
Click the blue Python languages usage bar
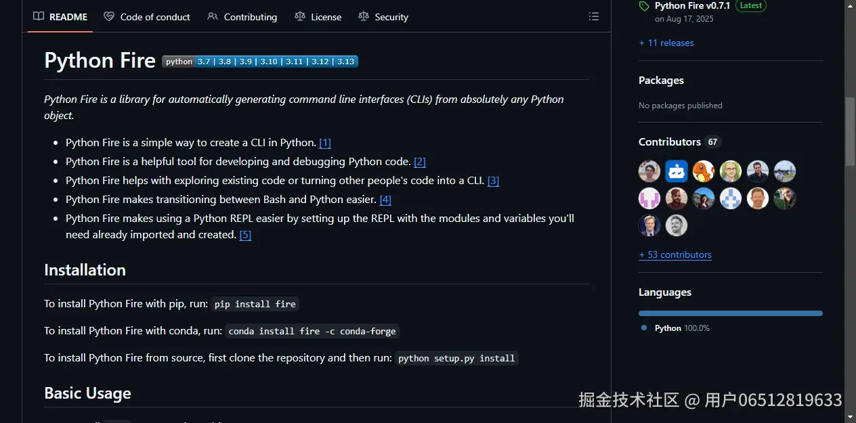pyautogui.click(x=731, y=313)
